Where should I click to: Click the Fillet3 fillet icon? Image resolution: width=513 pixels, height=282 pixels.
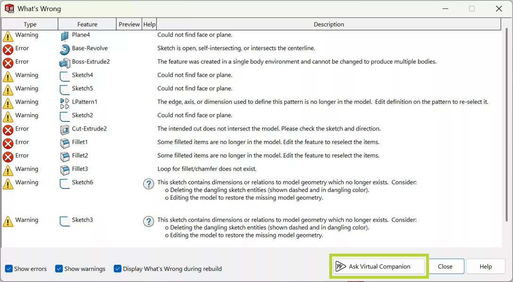pyautogui.click(x=64, y=169)
